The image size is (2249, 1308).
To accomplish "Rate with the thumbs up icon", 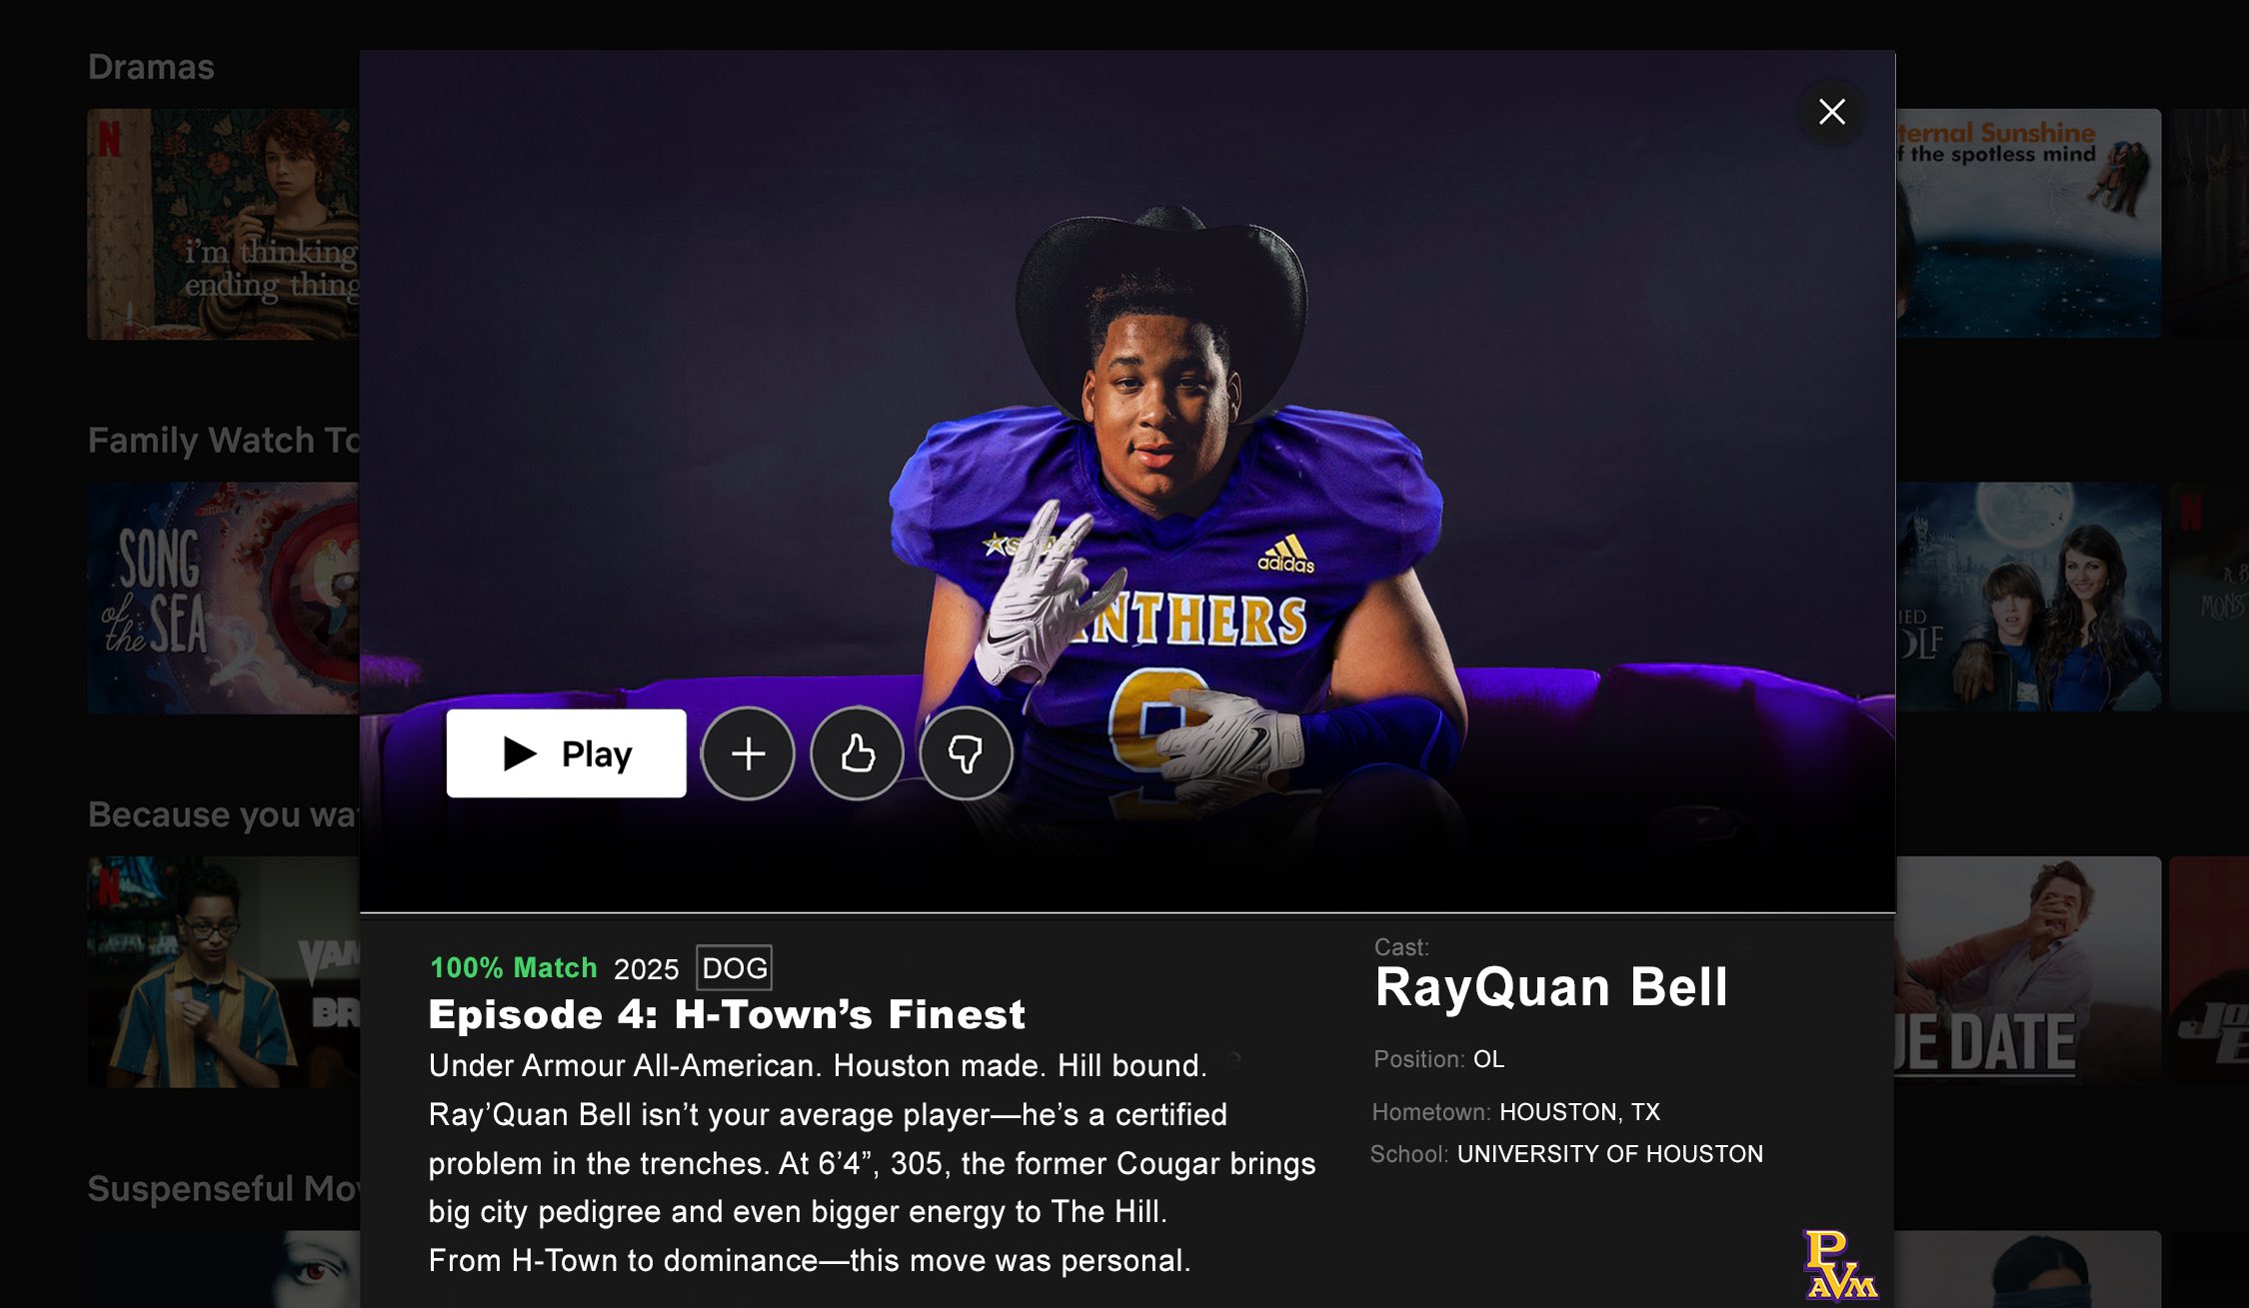I will [x=857, y=753].
